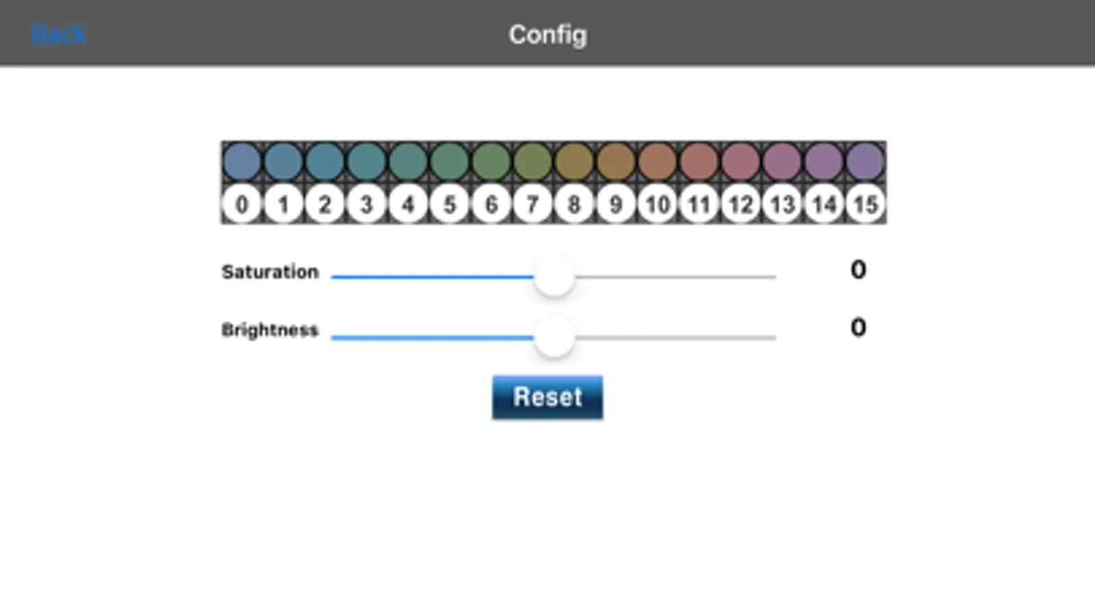Image resolution: width=1095 pixels, height=616 pixels.
Task: Select the blue color swatch above 0
Action: coord(242,162)
